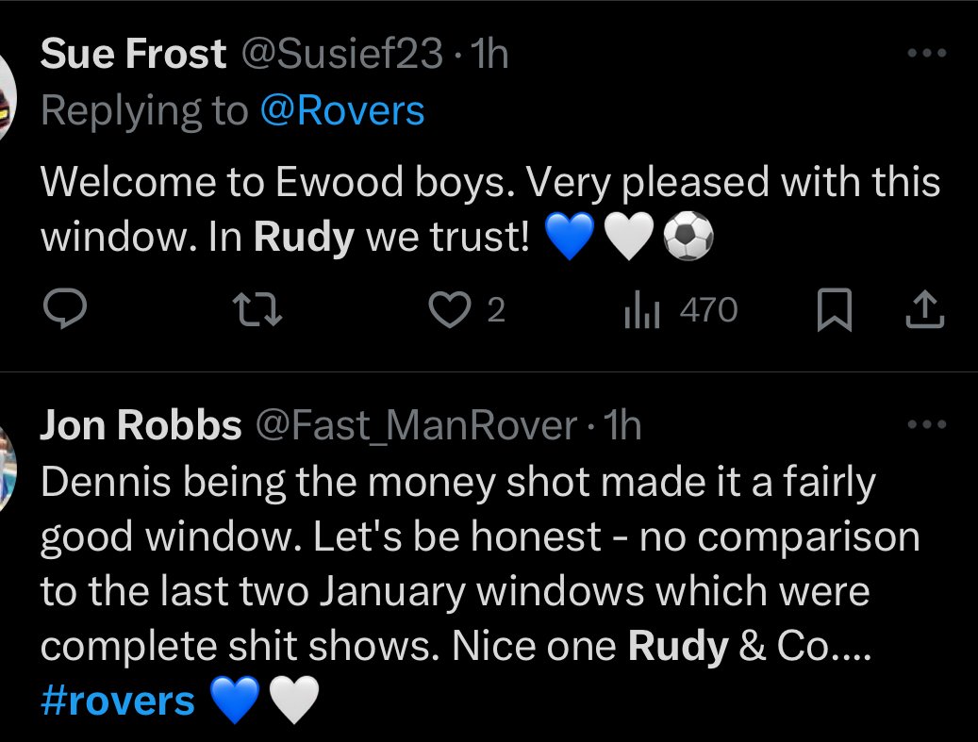Image resolution: width=978 pixels, height=742 pixels.
Task: Open Jon Robbs' tweet timestamp 1h
Action: [622, 426]
